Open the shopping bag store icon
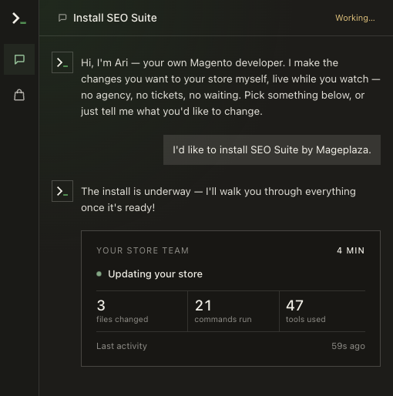The image size is (393, 396). (x=19, y=95)
